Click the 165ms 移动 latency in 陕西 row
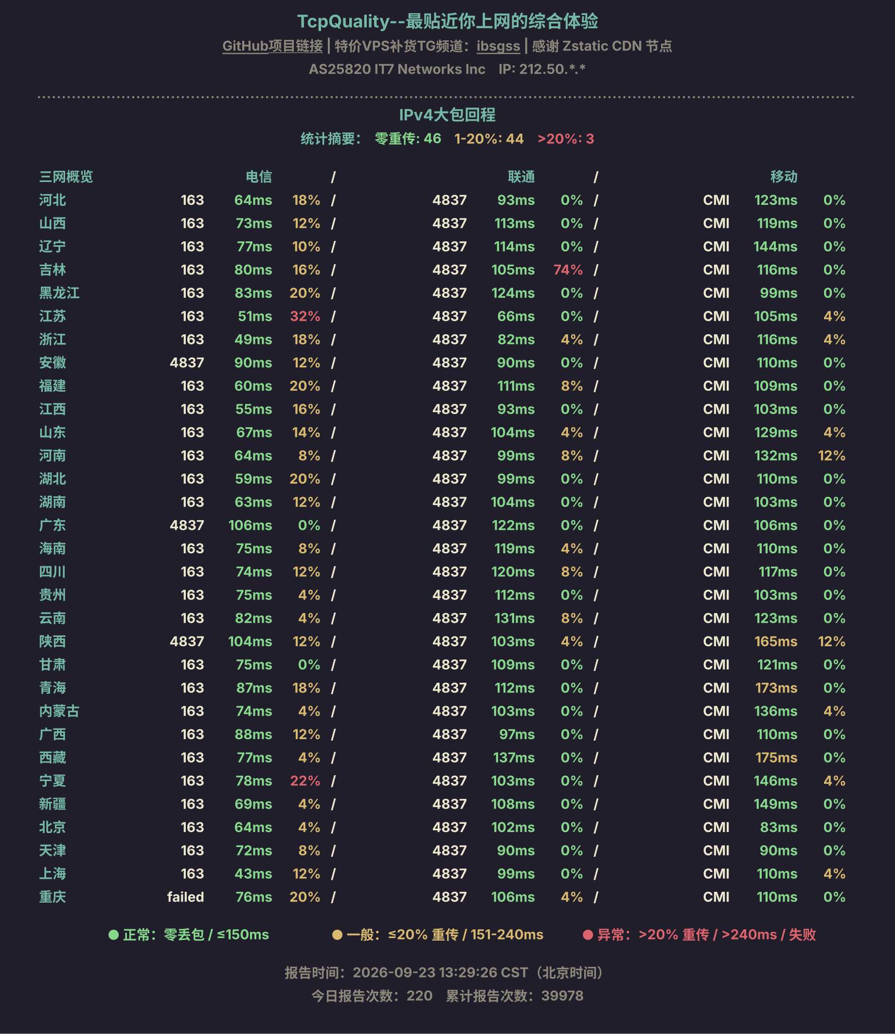The image size is (895, 1034). [776, 641]
